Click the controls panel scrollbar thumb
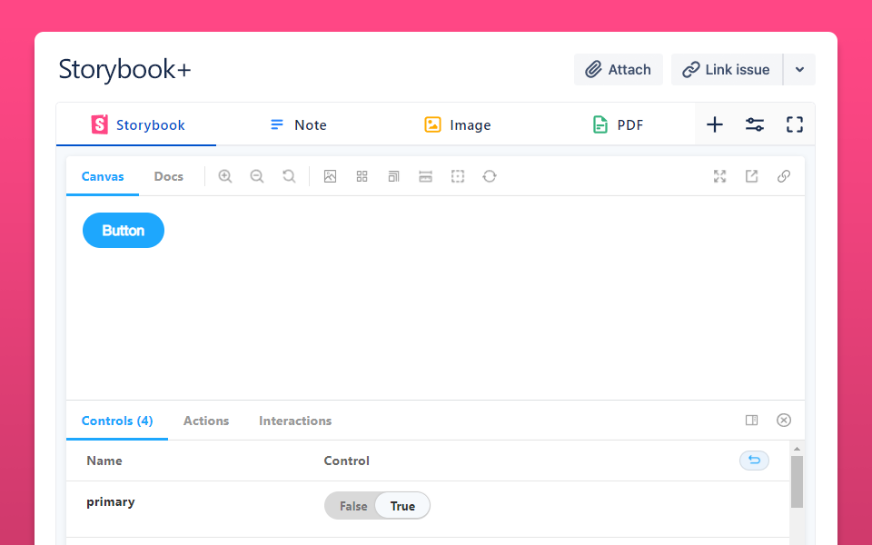This screenshot has width=872, height=545. coord(797,481)
